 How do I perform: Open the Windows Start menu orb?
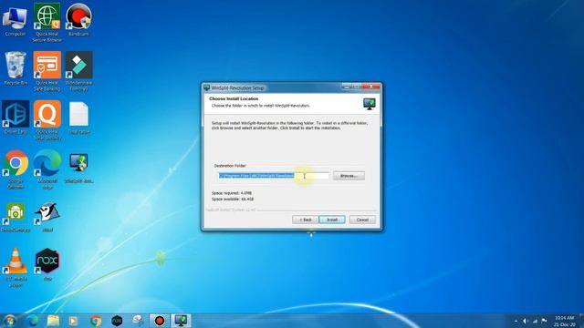point(9,321)
